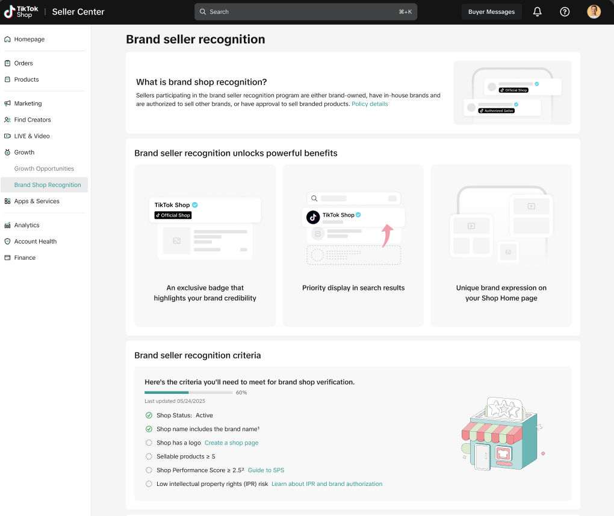Select Brand Shop Recognition in sidebar
The height and width of the screenshot is (516, 614).
point(48,185)
